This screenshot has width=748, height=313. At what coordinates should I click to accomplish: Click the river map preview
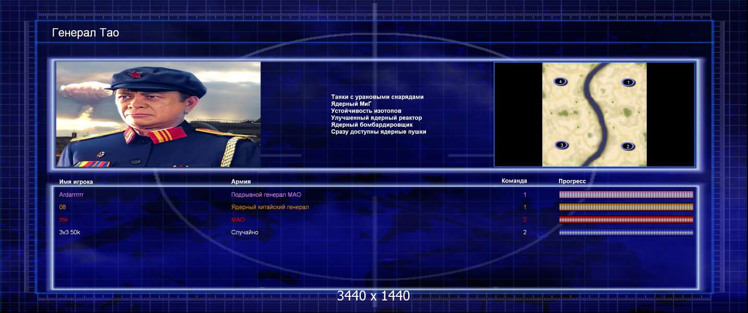[595, 114]
